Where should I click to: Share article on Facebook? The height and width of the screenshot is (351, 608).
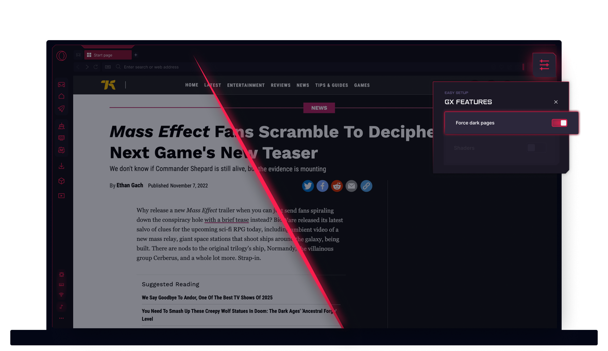coord(322,186)
